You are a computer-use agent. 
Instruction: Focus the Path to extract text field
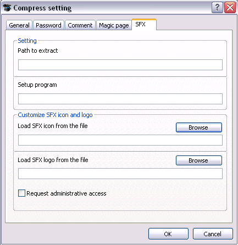click(120, 65)
